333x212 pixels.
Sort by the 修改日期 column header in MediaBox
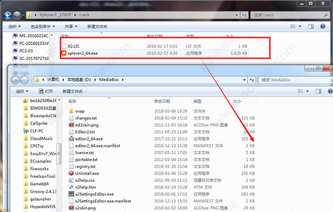pyautogui.click(x=162, y=101)
